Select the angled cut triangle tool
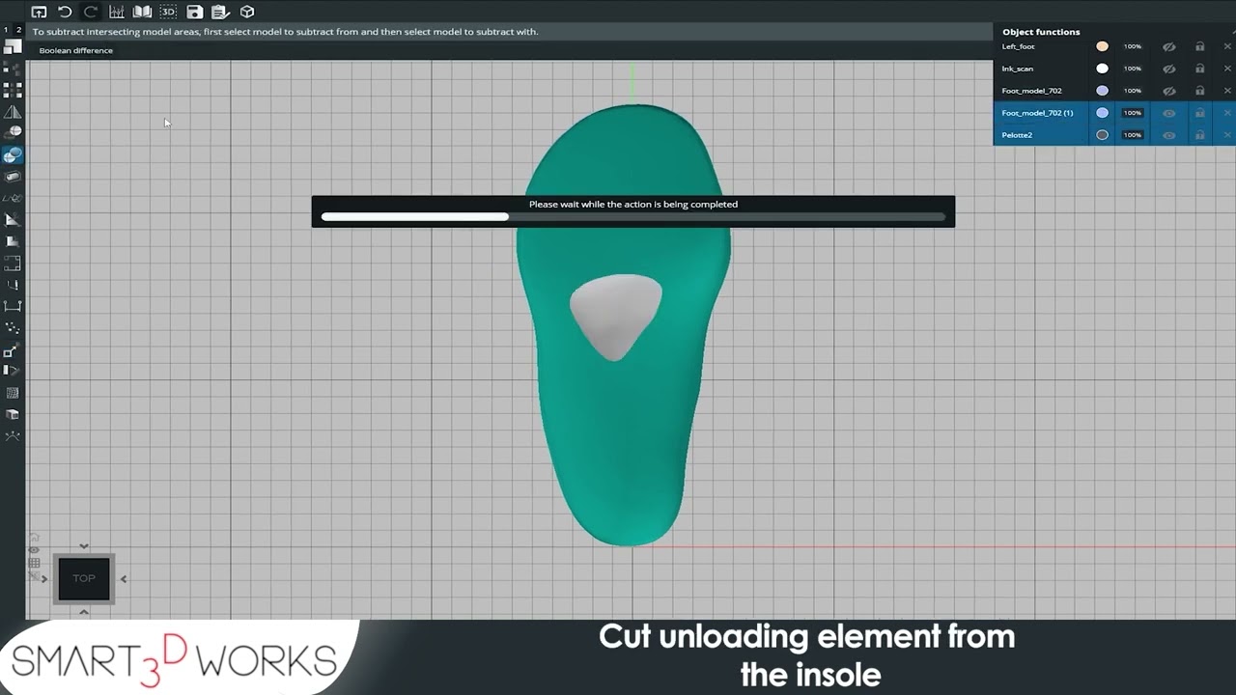This screenshot has height=695, width=1236. (13, 220)
